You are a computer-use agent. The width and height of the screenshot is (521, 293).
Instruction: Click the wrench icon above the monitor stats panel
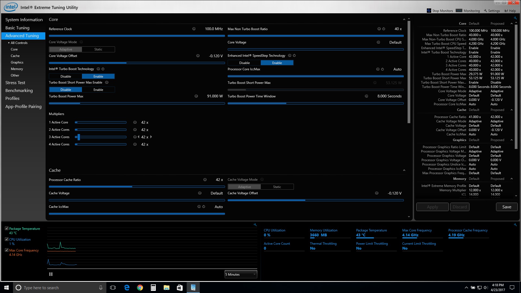click(515, 225)
